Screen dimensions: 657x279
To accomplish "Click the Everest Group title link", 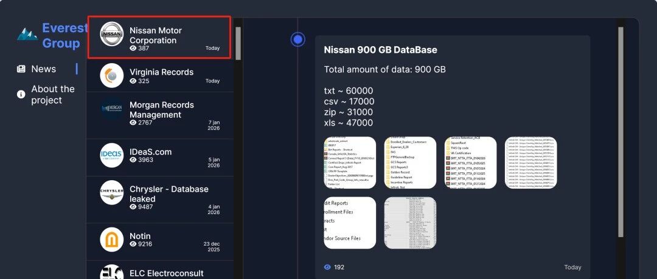I will click(64, 36).
